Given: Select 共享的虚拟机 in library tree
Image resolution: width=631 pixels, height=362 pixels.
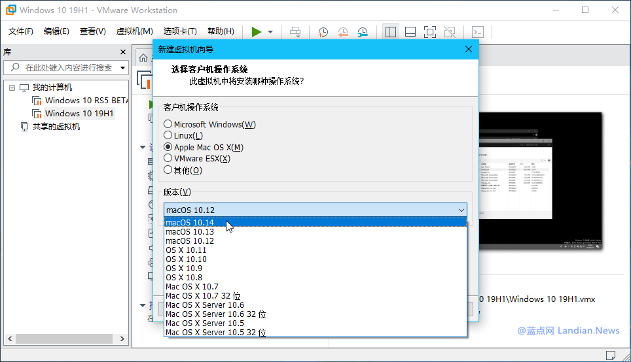Looking at the screenshot, I should click(x=50, y=127).
